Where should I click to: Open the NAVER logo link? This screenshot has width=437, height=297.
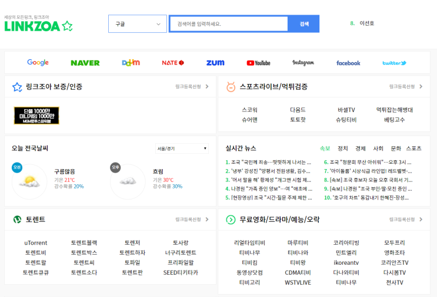85,63
